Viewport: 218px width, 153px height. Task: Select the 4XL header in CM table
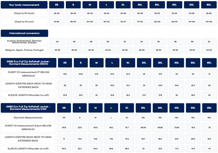tap(177, 108)
